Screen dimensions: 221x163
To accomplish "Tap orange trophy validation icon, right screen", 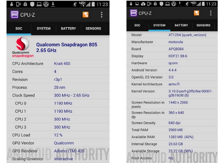I will click(197, 13).
